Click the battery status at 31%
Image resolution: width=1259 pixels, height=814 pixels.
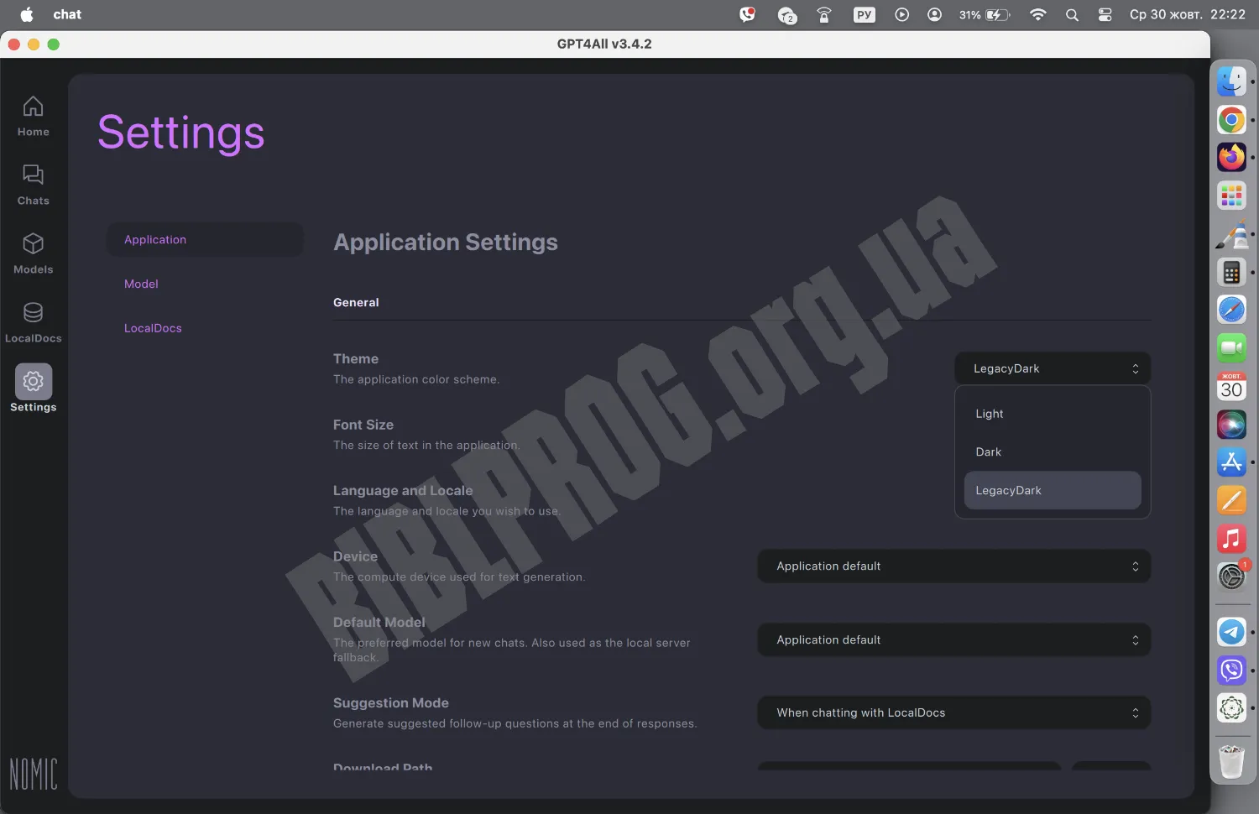(x=985, y=14)
